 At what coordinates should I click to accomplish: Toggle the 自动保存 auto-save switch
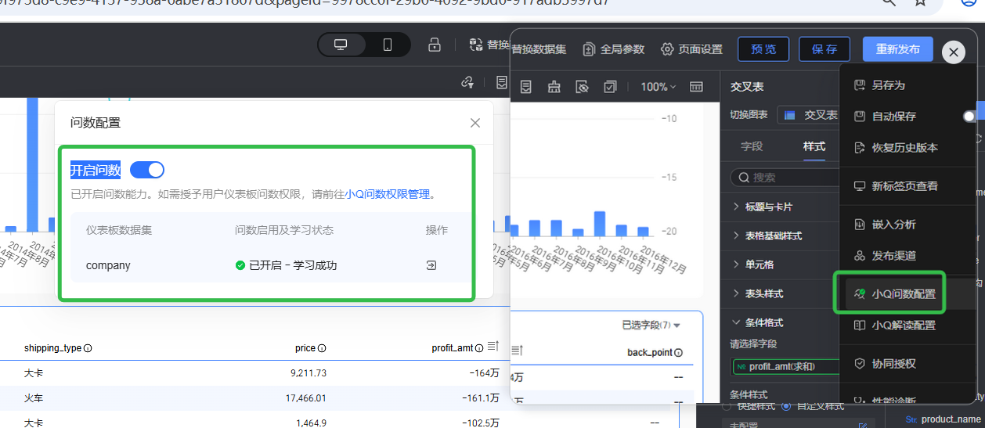tap(970, 116)
